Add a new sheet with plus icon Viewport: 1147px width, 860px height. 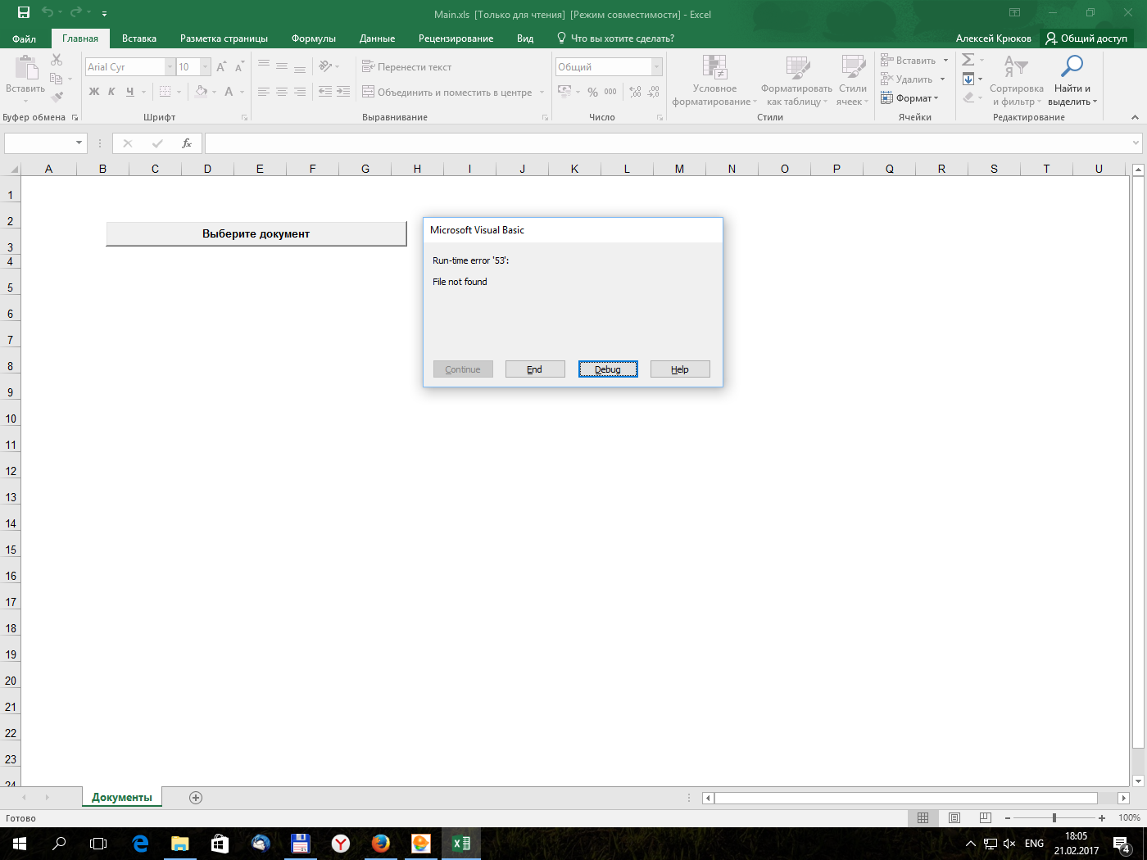196,798
